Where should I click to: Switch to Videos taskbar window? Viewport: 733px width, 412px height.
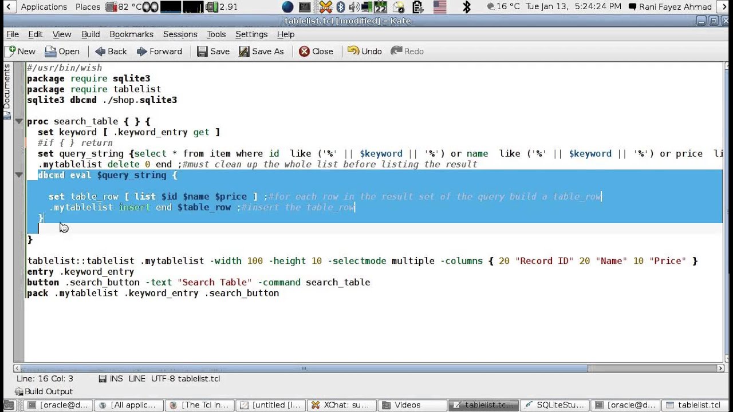(412, 405)
